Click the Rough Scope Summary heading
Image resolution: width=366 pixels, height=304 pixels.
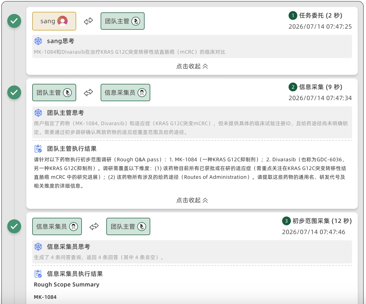coord(67,284)
